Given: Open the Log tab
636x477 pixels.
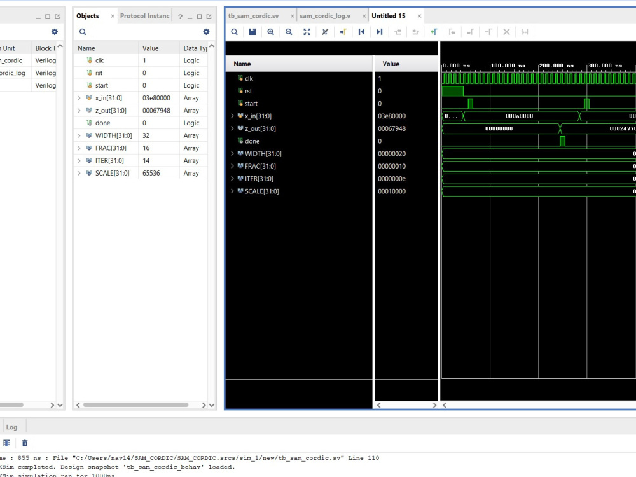Looking at the screenshot, I should (x=11, y=427).
